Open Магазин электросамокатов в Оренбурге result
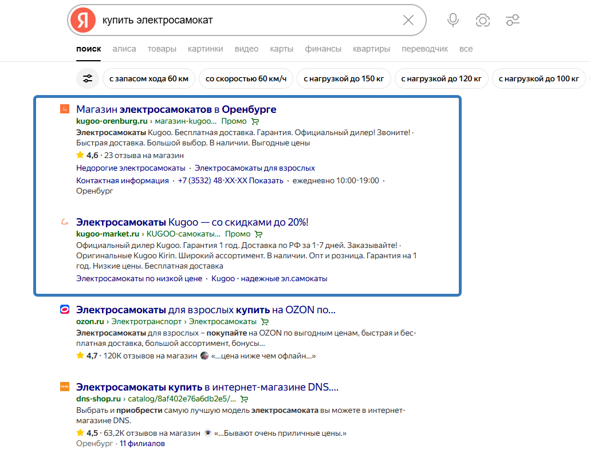The image size is (590, 465). 176,109
